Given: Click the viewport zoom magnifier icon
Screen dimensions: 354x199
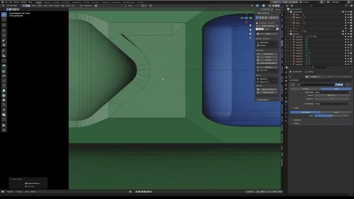Looking at the screenshot, I should (250, 25).
